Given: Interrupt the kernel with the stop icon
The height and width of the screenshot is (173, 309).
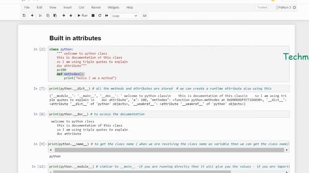Looking at the screenshot, I should click(93, 15).
